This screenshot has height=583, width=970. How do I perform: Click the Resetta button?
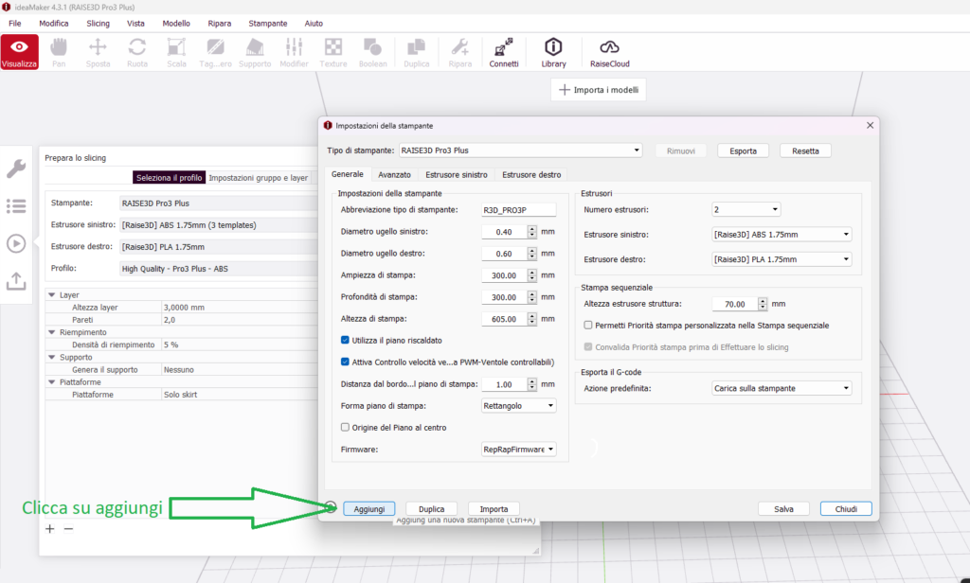[805, 150]
